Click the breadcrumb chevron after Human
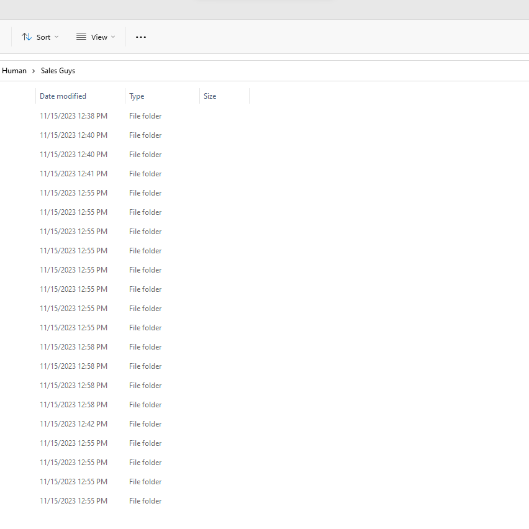 coord(34,71)
